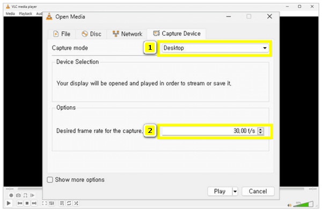Select the Capture Device tab
This screenshot has width=322, height=210.
point(177,33)
